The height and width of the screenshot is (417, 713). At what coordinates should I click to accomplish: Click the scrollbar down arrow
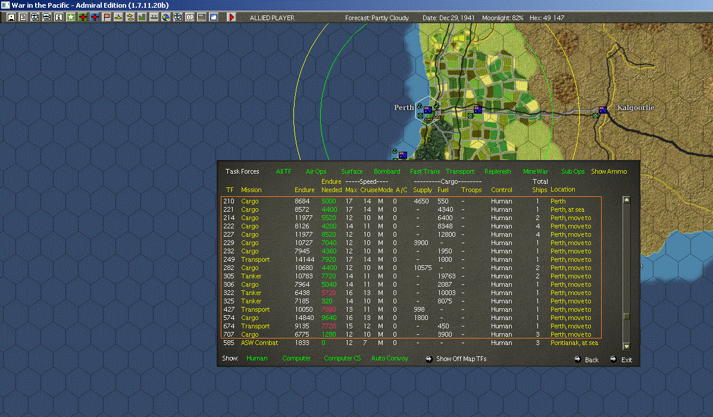tap(626, 346)
